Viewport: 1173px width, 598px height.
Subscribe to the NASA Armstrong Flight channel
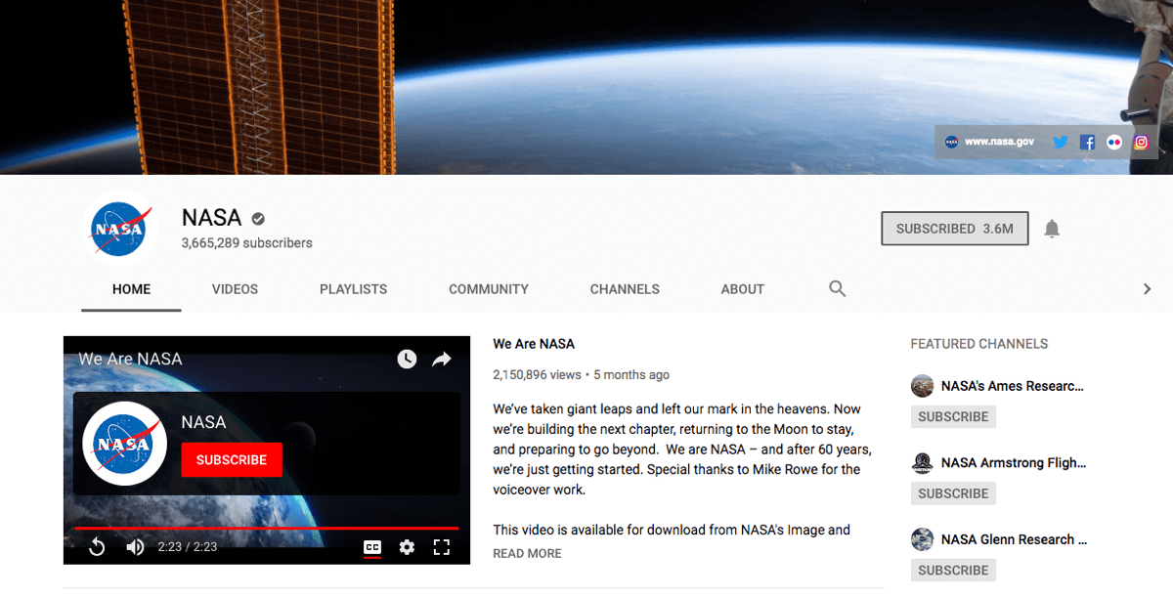pyautogui.click(x=953, y=493)
